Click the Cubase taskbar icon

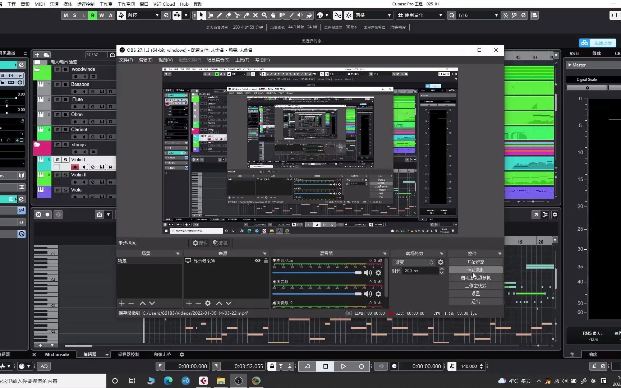[203, 381]
